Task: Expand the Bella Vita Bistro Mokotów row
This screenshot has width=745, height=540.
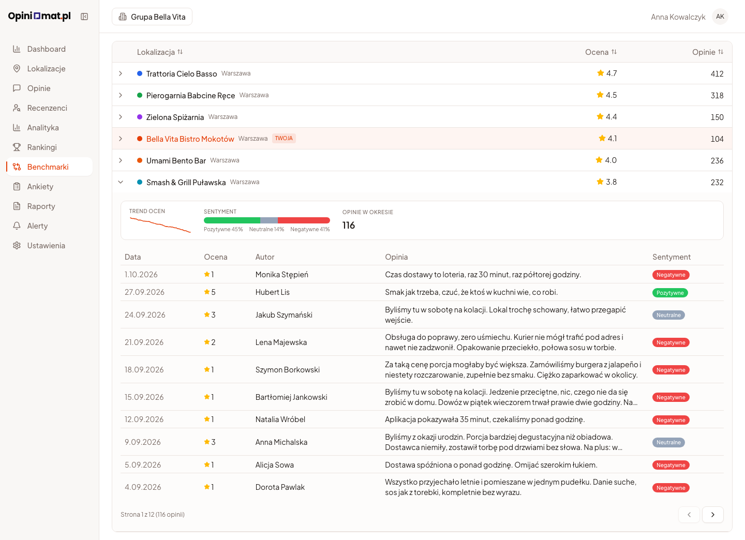Action: 121,139
